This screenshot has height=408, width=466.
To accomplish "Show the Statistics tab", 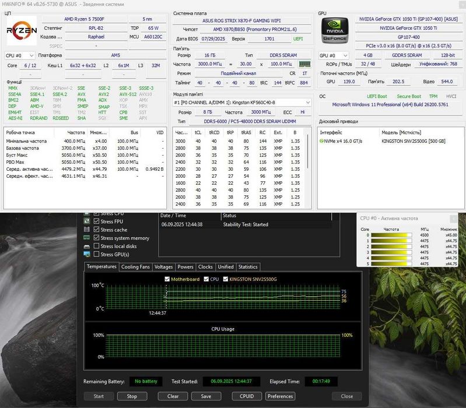I will coord(248,267).
